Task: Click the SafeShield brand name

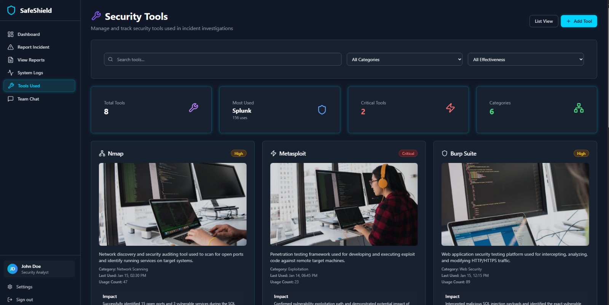Action: pos(36,11)
